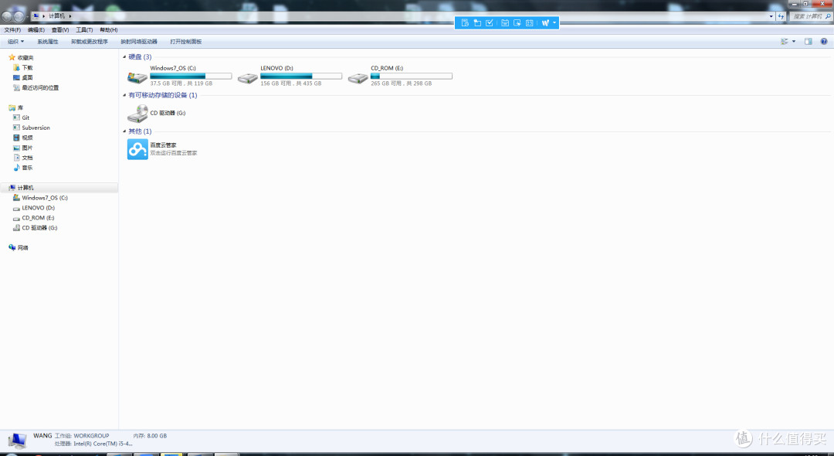Select the Git library in sidebar
Viewport: 834px width, 456px height.
(25, 117)
